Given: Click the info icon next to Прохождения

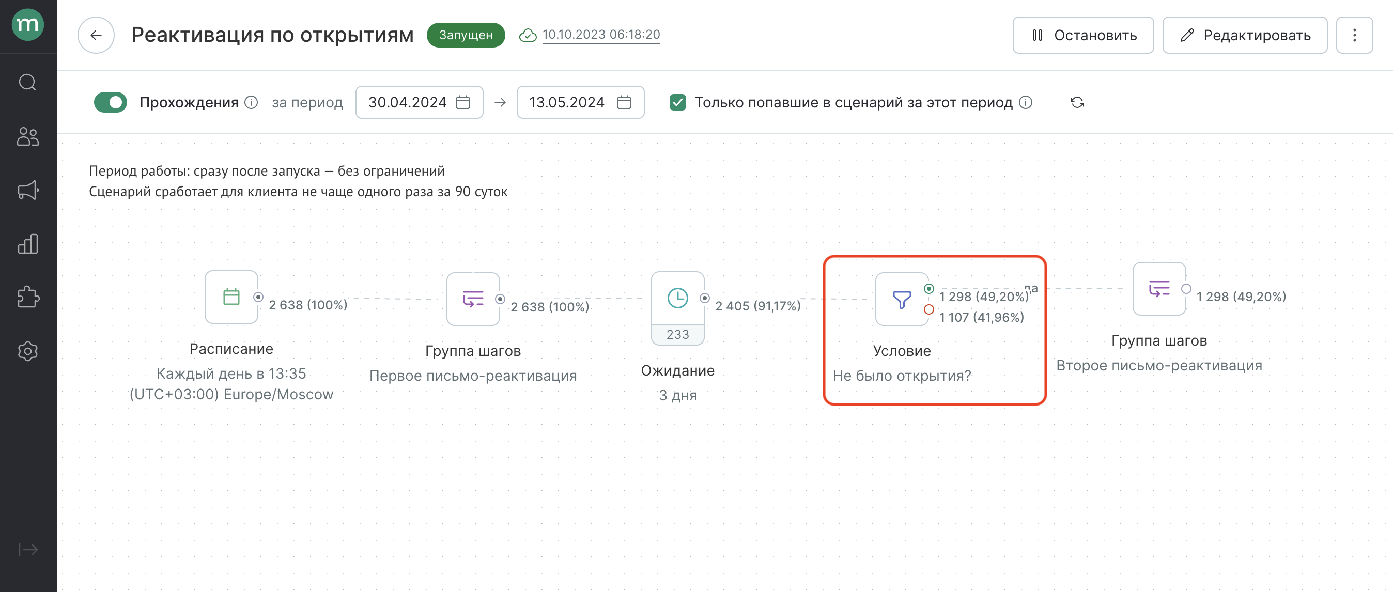Looking at the screenshot, I should (251, 102).
